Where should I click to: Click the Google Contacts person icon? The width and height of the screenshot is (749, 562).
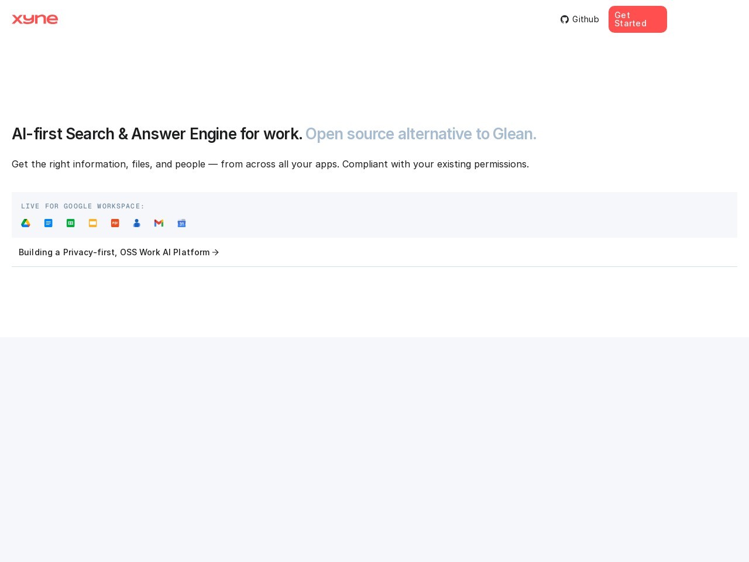[137, 223]
